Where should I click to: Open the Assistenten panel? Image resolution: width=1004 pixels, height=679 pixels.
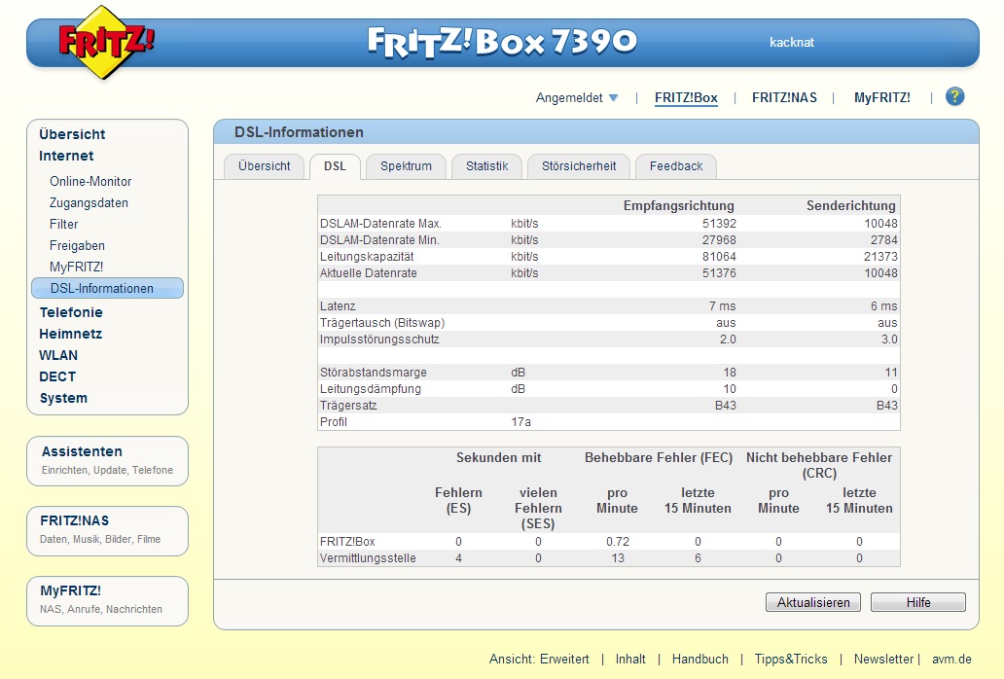click(x=107, y=461)
